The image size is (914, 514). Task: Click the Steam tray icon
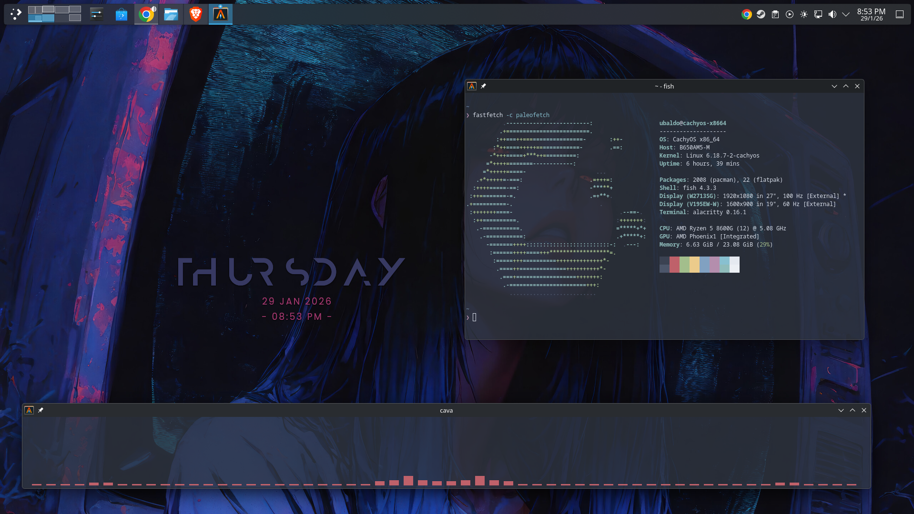pyautogui.click(x=761, y=14)
